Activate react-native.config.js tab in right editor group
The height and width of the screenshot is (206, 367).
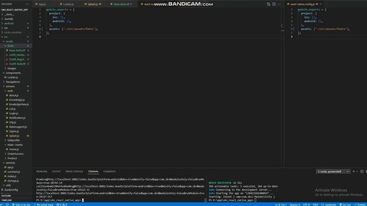(x=304, y=4)
